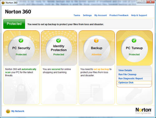The height and width of the screenshot is (118, 156).
Task: Open Help & Support
Action: coord(139,15)
